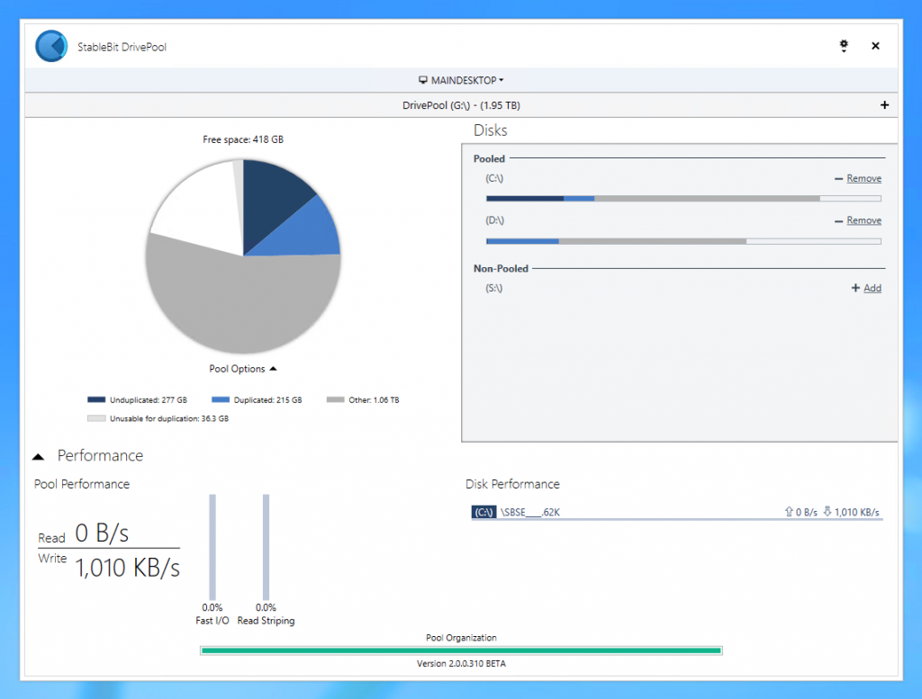Click the 'Pool Performance' heading
The image size is (922, 699).
(x=82, y=484)
